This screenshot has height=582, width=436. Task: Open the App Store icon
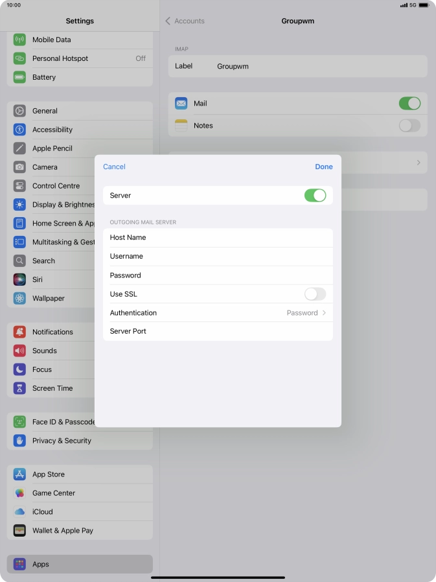(x=19, y=474)
